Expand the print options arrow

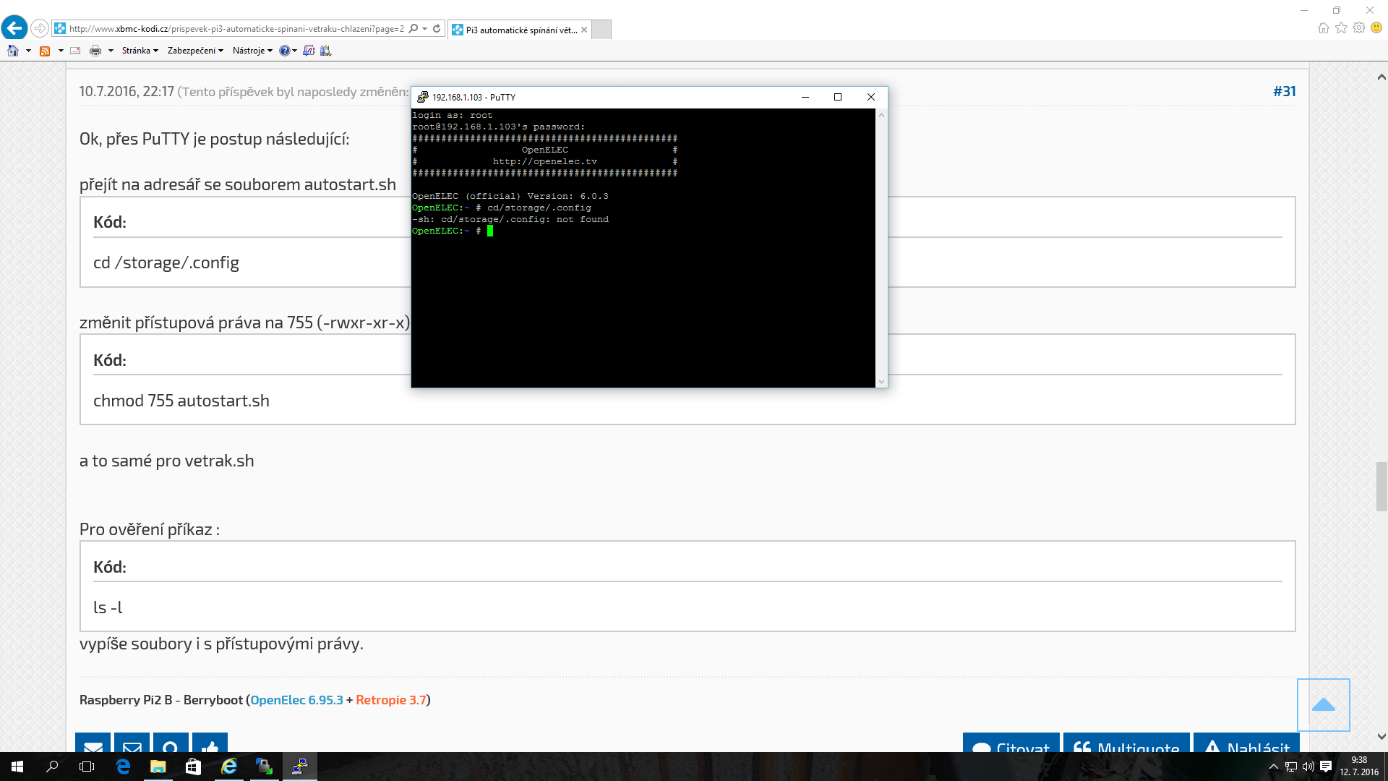[x=111, y=51]
